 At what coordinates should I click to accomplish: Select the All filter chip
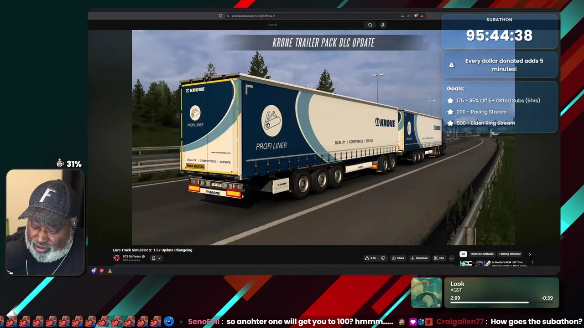point(463,254)
